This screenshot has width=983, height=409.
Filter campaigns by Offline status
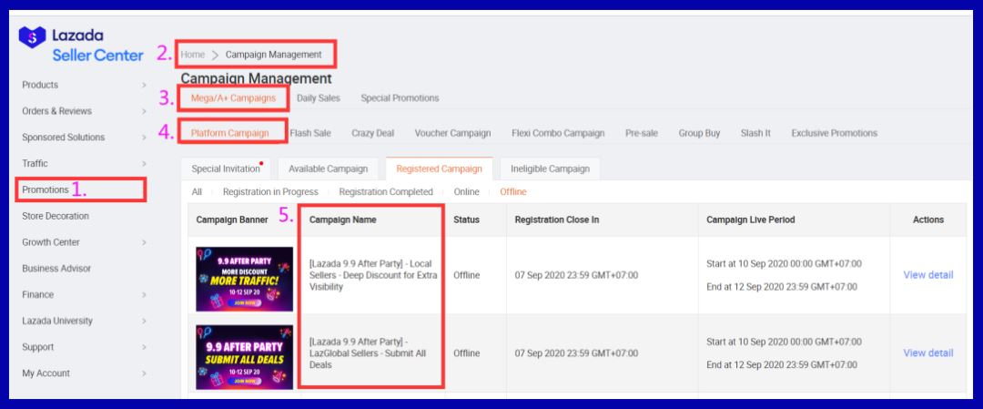(512, 192)
